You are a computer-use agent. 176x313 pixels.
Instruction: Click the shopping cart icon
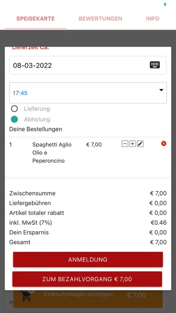coord(26,295)
